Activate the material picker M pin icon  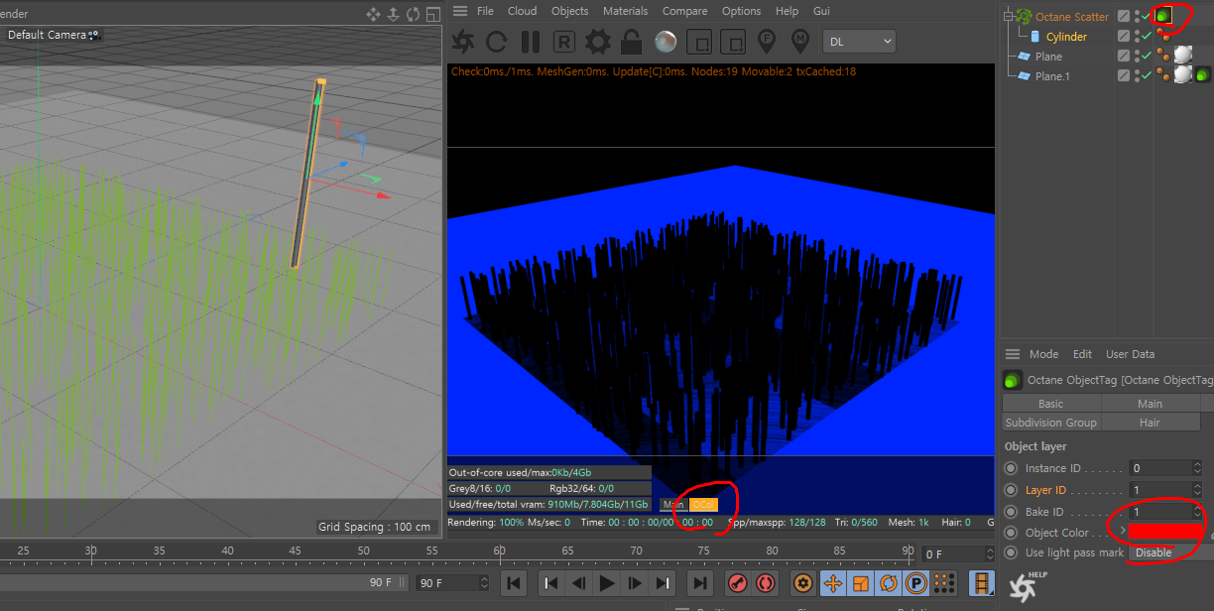(x=800, y=42)
